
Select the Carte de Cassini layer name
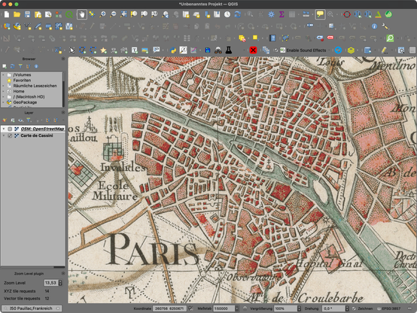[x=37, y=135]
